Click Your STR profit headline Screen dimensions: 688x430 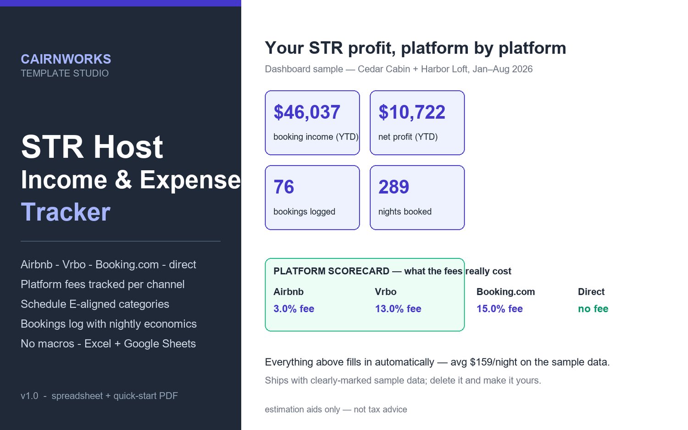tap(416, 48)
